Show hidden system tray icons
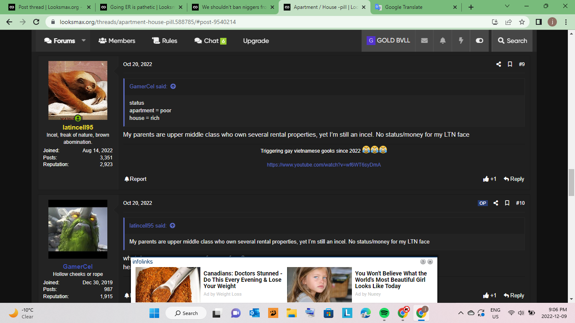 click(x=461, y=313)
